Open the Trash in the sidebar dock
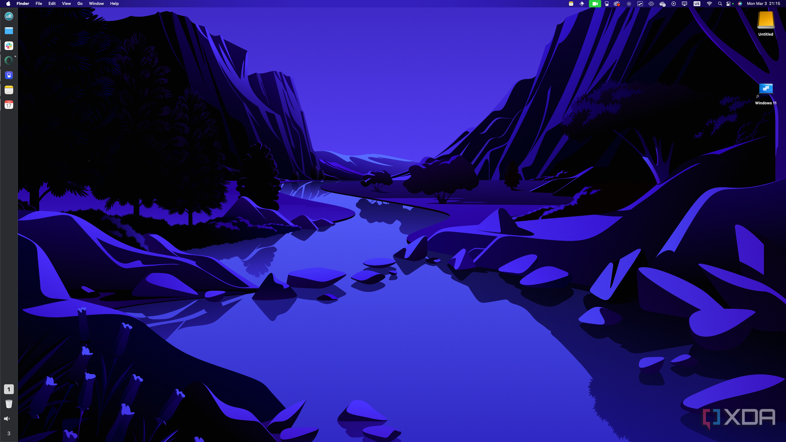The width and height of the screenshot is (786, 442). point(9,404)
